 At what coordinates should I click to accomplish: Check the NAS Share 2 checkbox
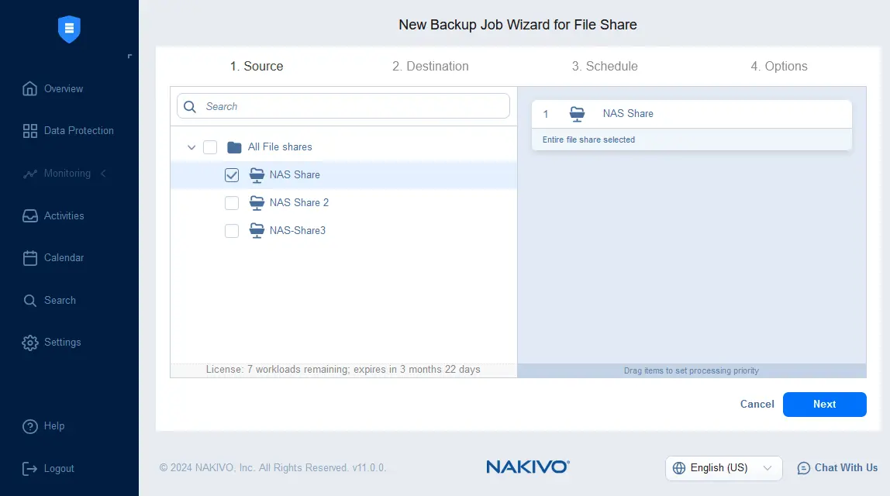232,202
